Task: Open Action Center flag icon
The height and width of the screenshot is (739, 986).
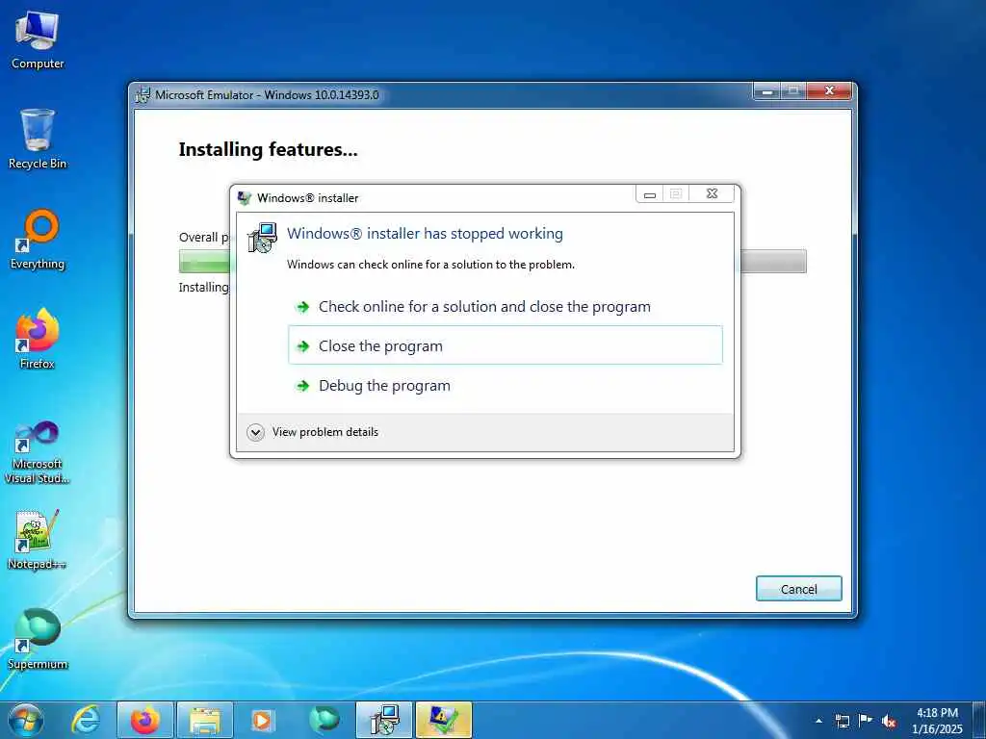Action: click(x=866, y=720)
